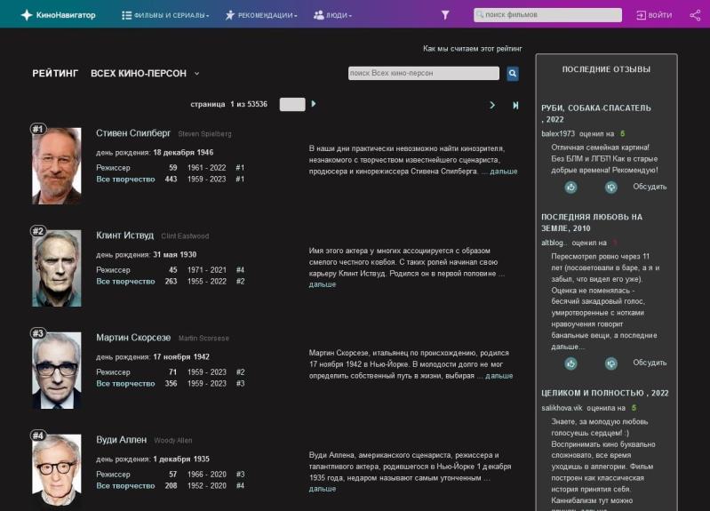Jump to last page icon
This screenshot has height=511, width=710.
[x=515, y=105]
